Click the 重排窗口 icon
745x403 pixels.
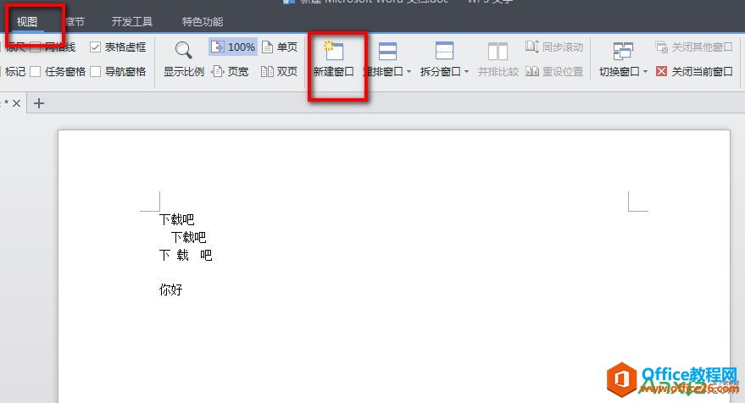pyautogui.click(x=387, y=51)
